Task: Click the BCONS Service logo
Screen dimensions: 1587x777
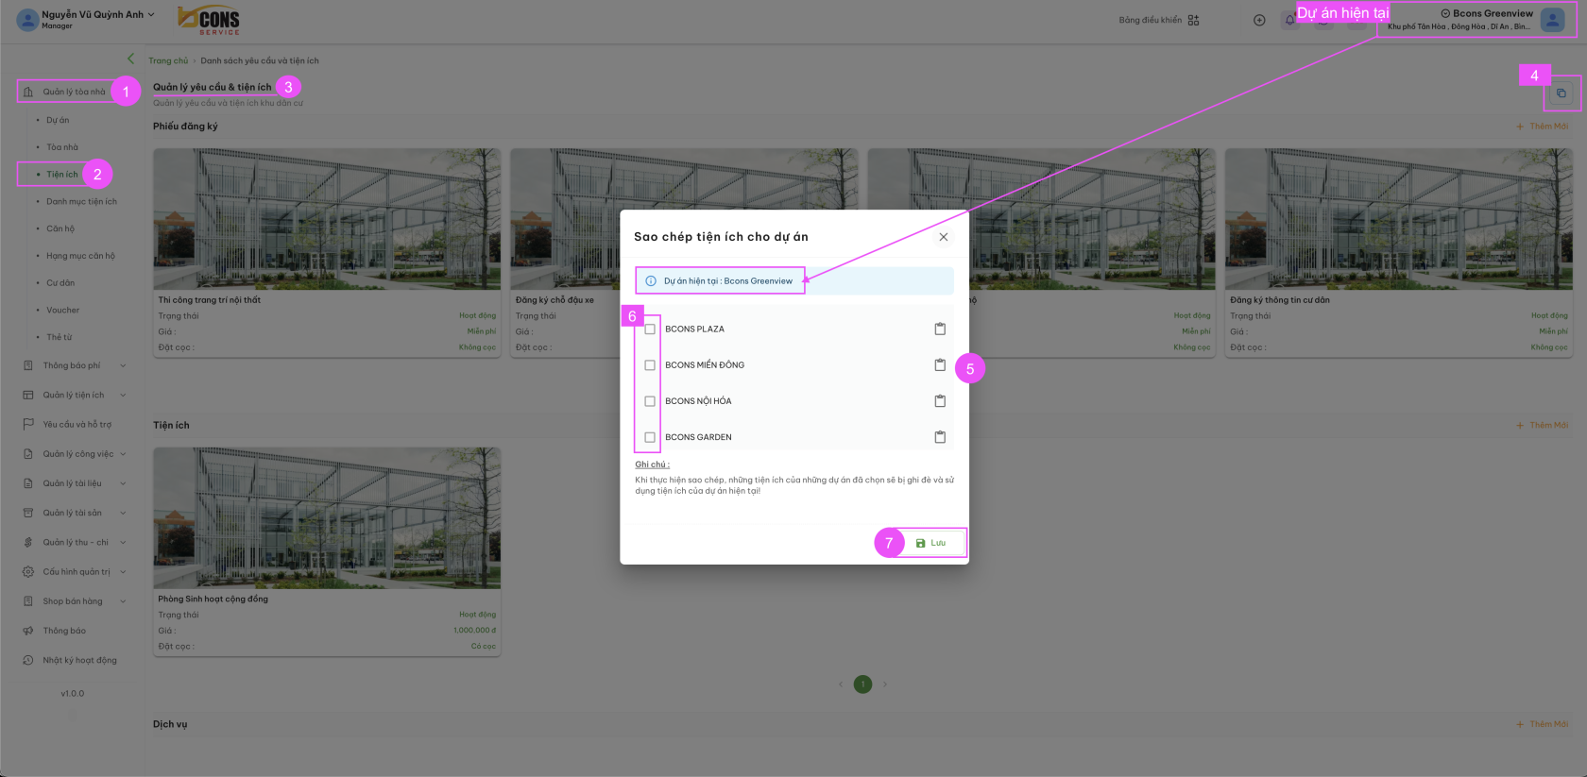Action: click(x=209, y=20)
